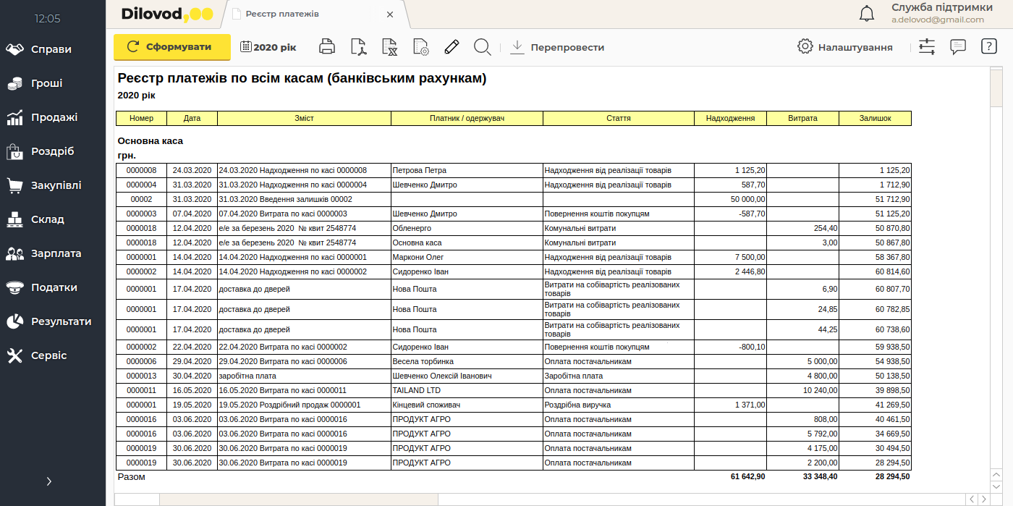Click the horizontal scrollbar right arrow
The image size is (1013, 506).
click(x=983, y=499)
